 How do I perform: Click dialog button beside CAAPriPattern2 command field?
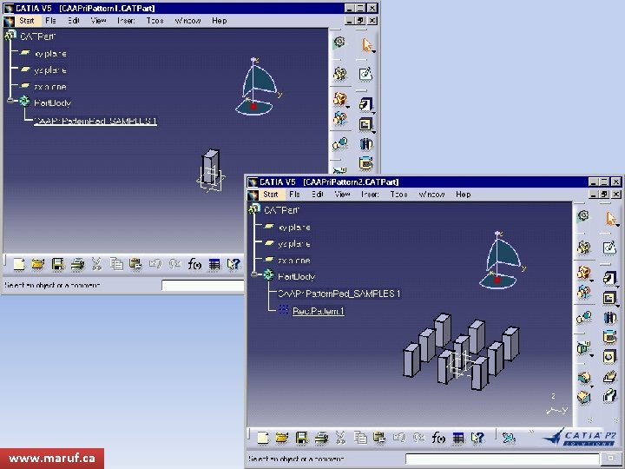pos(610,458)
